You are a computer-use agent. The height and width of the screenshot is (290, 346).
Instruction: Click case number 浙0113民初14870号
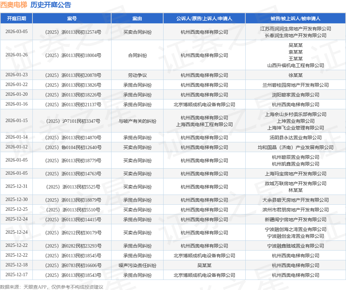(73, 138)
